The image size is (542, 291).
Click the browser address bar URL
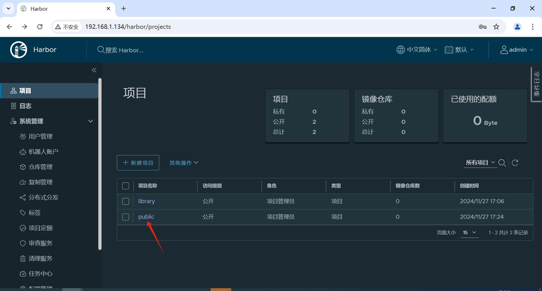128,27
